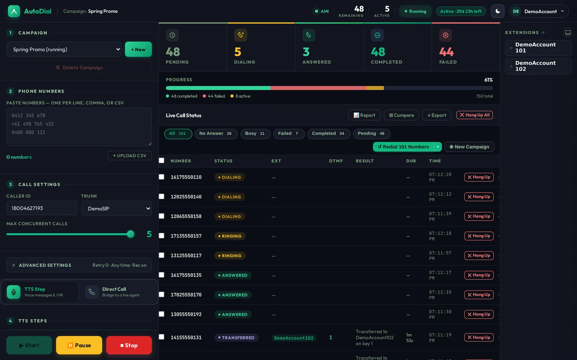Viewport: 577px width, 360px height.
Task: Select all rows with header checkbox
Action: pos(162,161)
